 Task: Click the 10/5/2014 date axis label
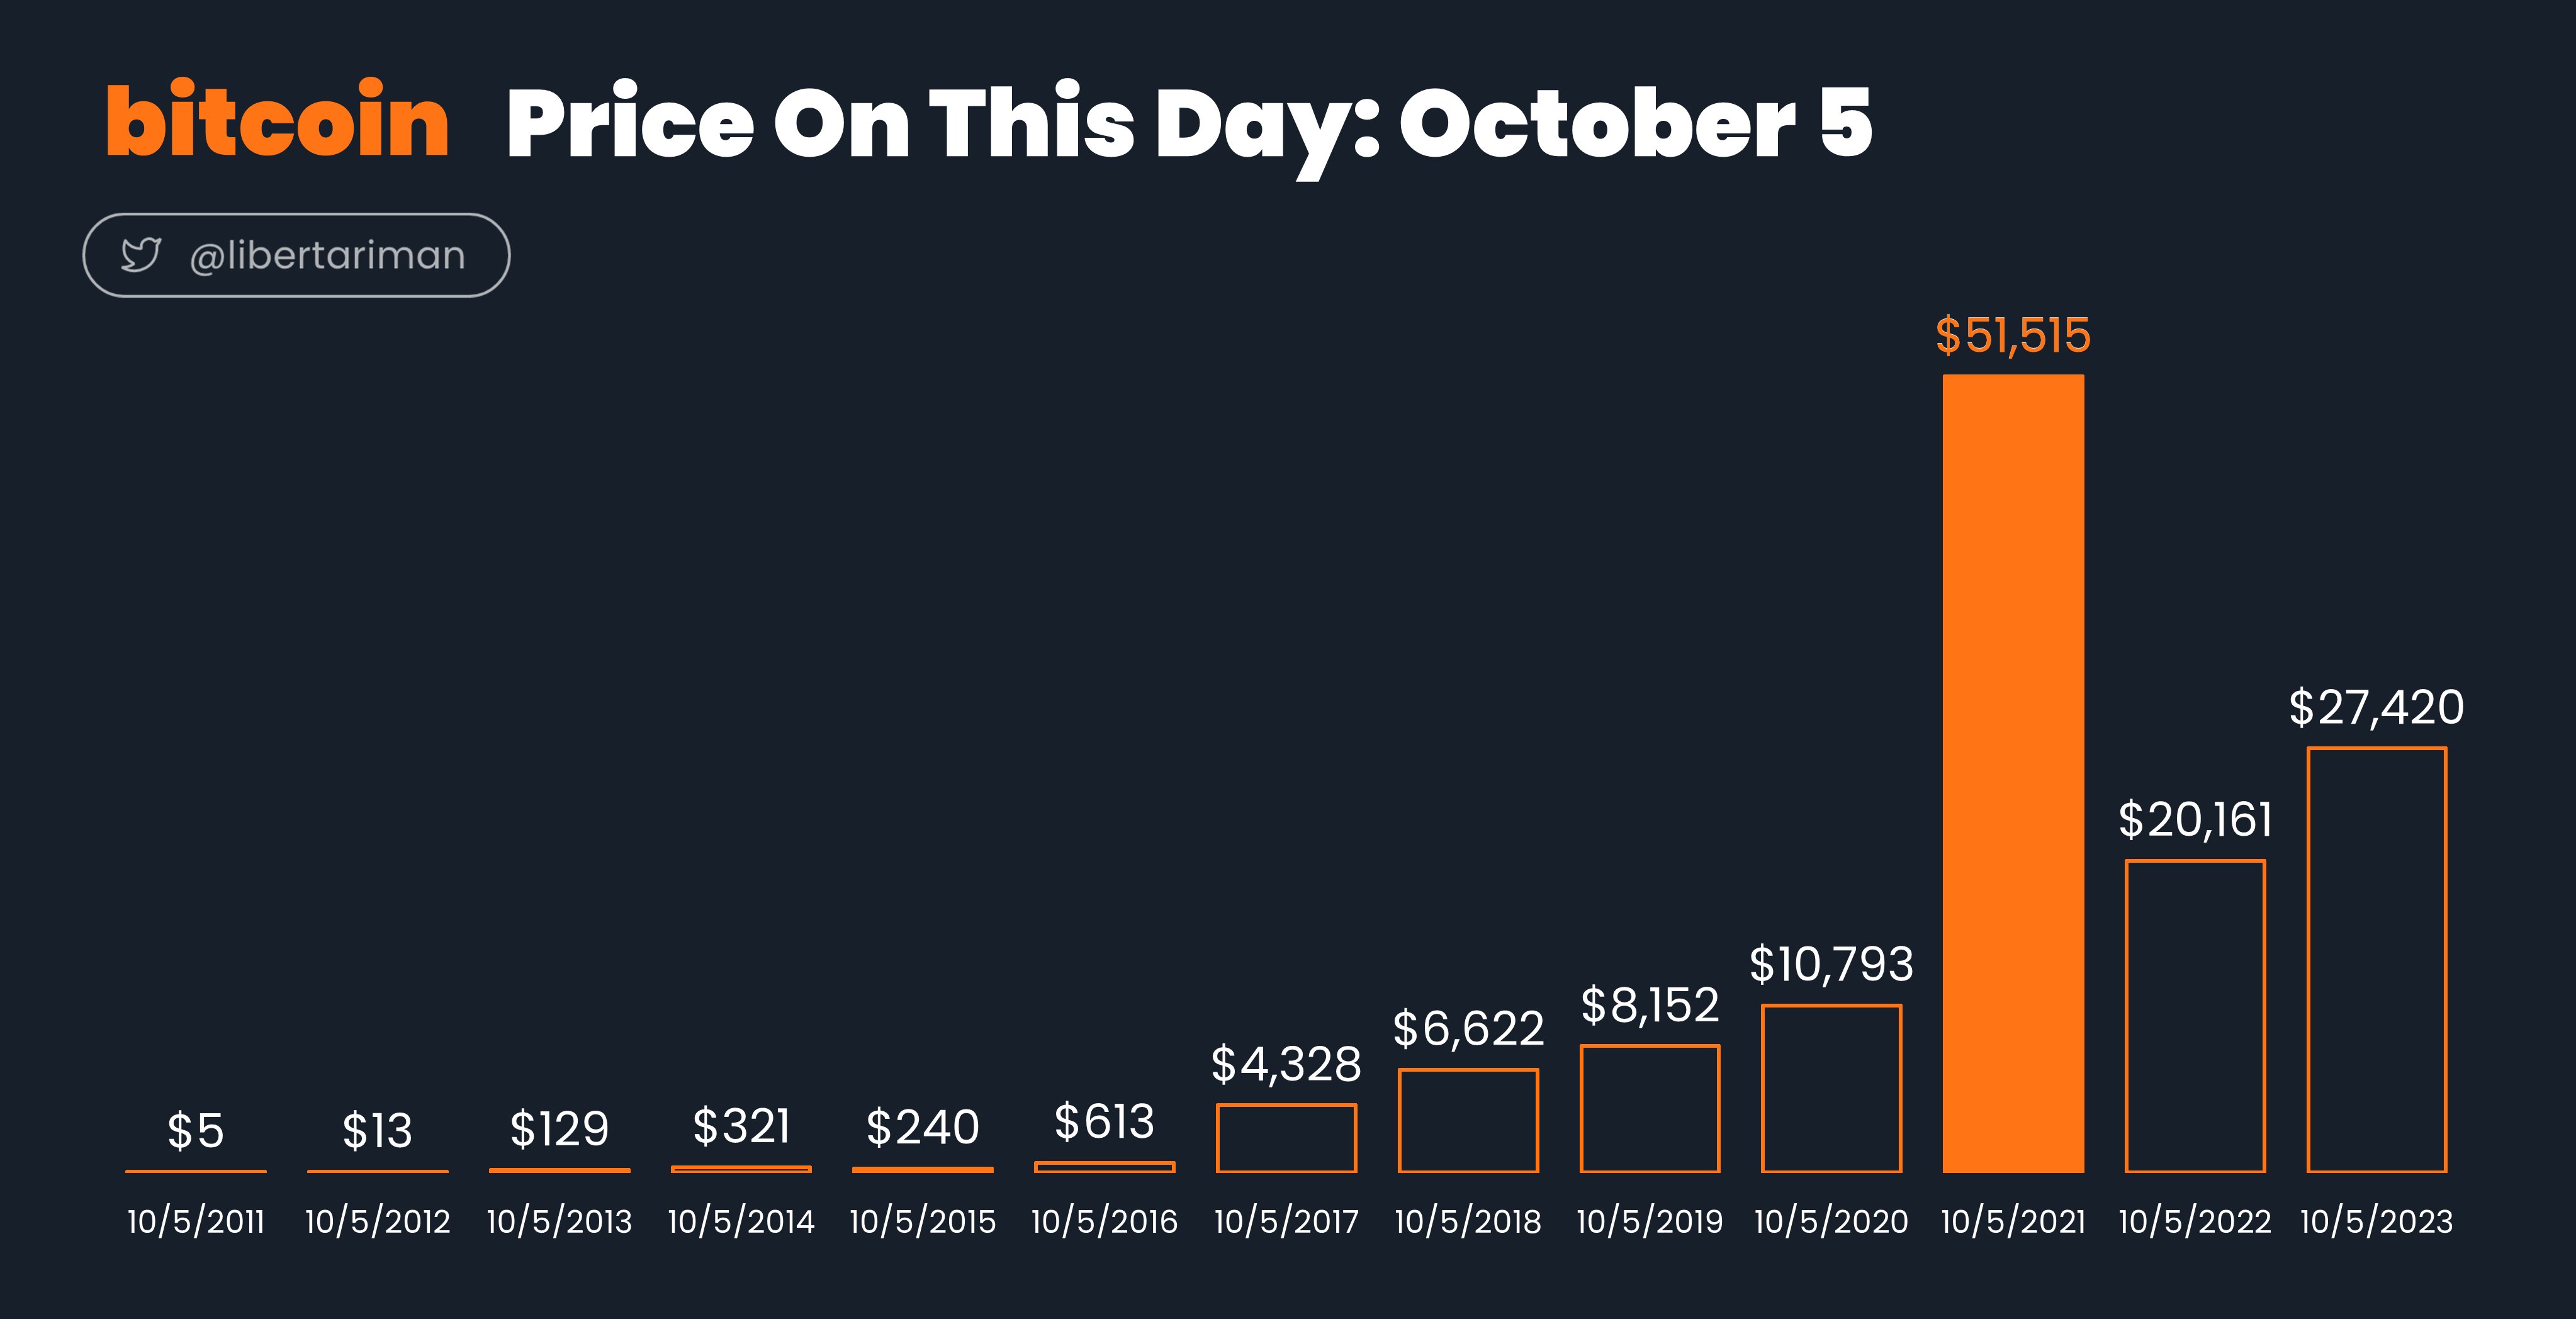coord(741,1221)
